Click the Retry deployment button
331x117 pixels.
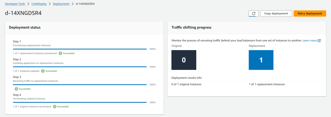tap(310, 14)
